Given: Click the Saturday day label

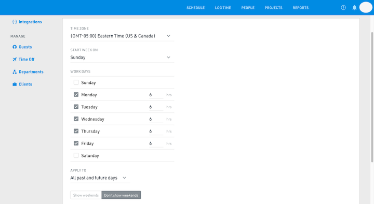Looking at the screenshot, I should (90, 155).
